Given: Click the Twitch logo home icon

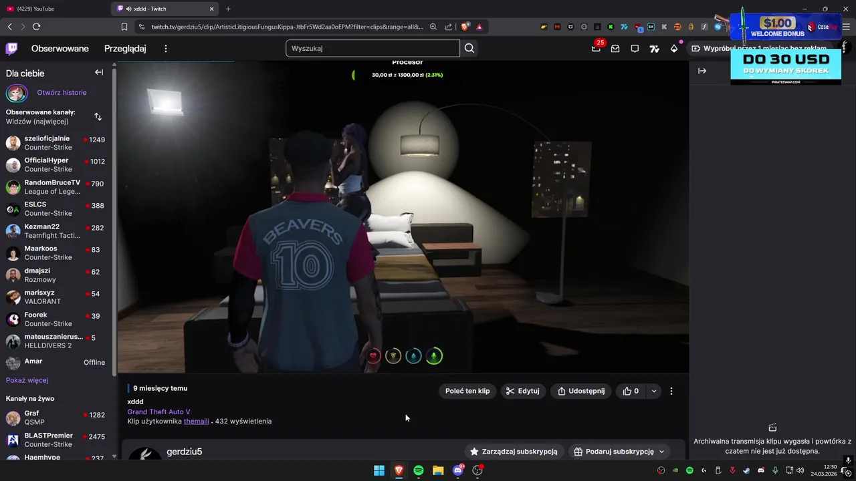Looking at the screenshot, I should [12, 48].
